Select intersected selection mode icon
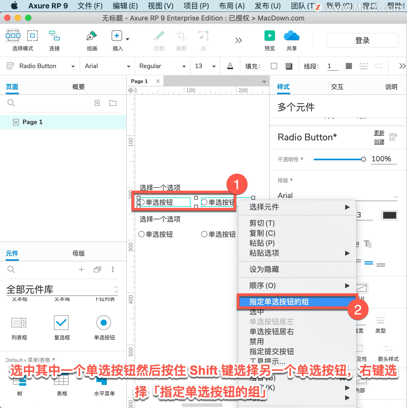 coord(13,36)
